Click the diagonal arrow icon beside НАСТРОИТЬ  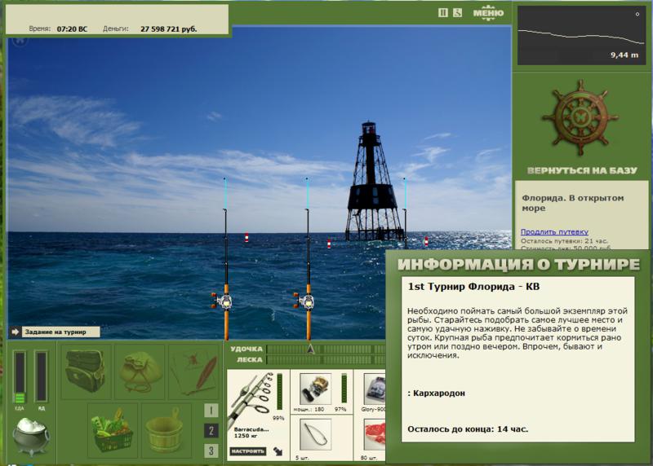tap(278, 451)
